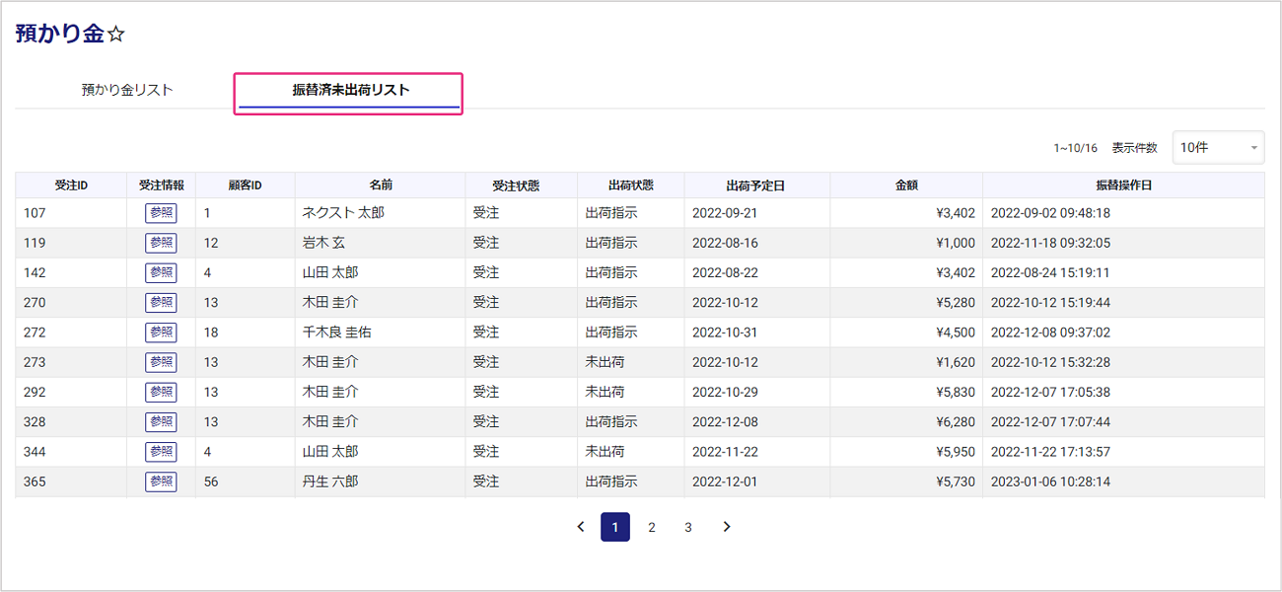Go to the next page arrow

click(x=727, y=527)
